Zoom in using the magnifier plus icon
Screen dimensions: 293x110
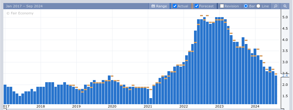[x=276, y=6]
